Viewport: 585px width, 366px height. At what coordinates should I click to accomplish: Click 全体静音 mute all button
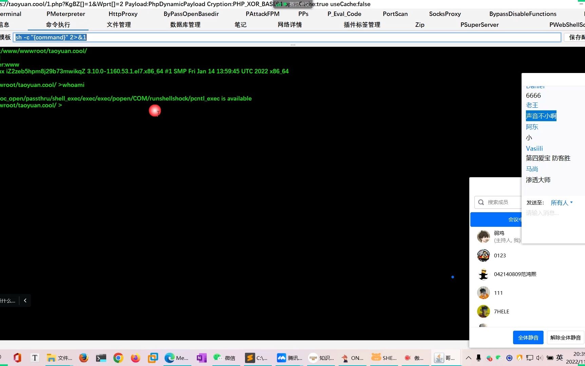(x=528, y=337)
